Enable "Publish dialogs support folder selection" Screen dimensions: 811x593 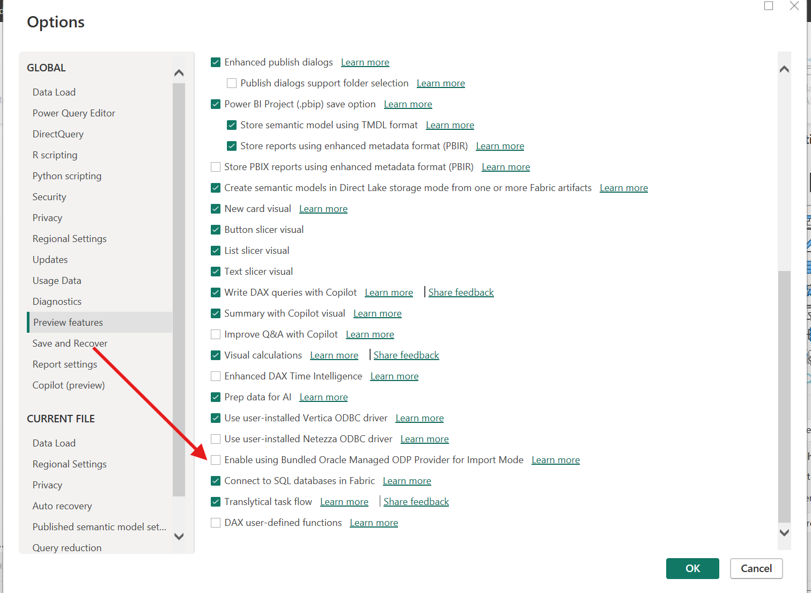tap(232, 83)
